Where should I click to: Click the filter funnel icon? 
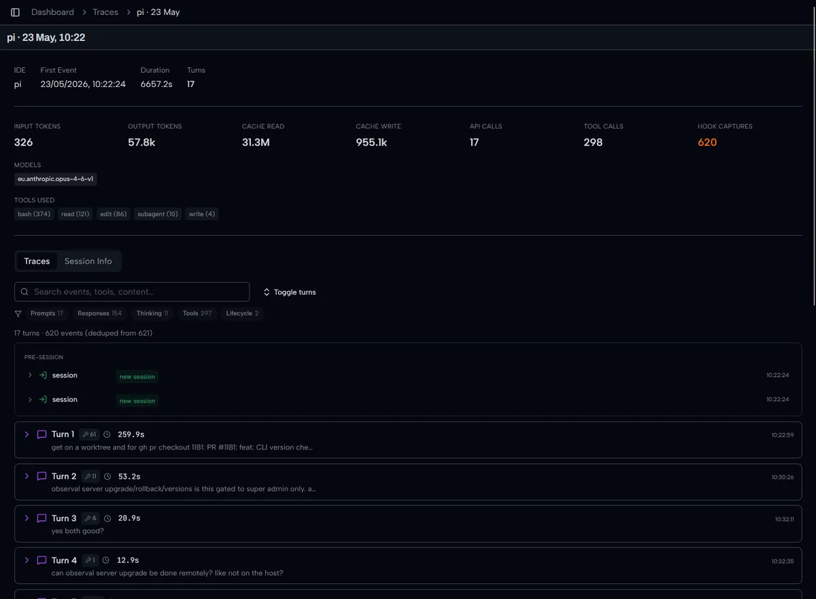[x=18, y=313]
